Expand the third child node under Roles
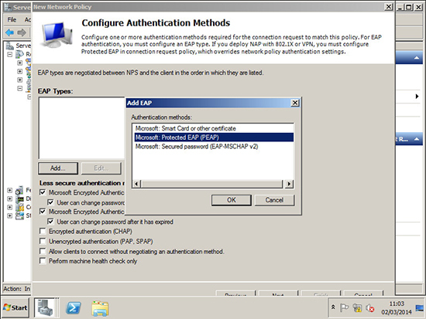This screenshot has width=426, height=319. point(19,80)
